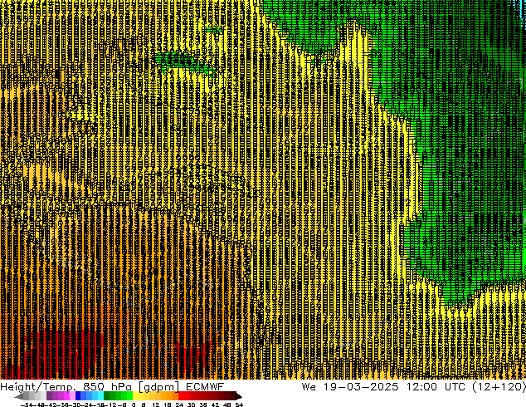This screenshot has height=407, width=526.
Task: Click the dark green legend swatch near -12
Action: point(107,396)
